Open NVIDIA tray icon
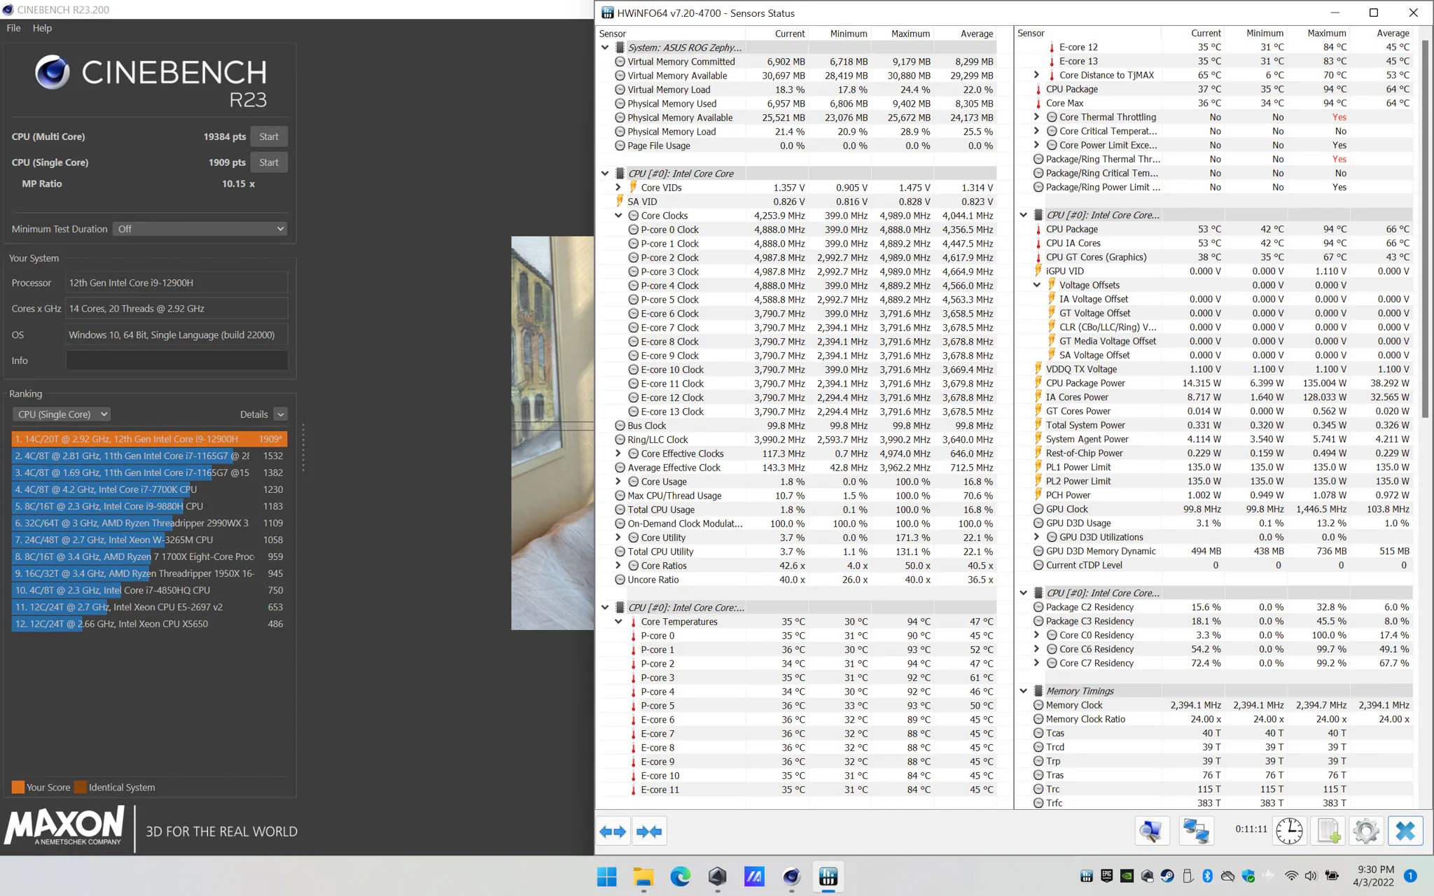The height and width of the screenshot is (896, 1434). coord(1127,876)
